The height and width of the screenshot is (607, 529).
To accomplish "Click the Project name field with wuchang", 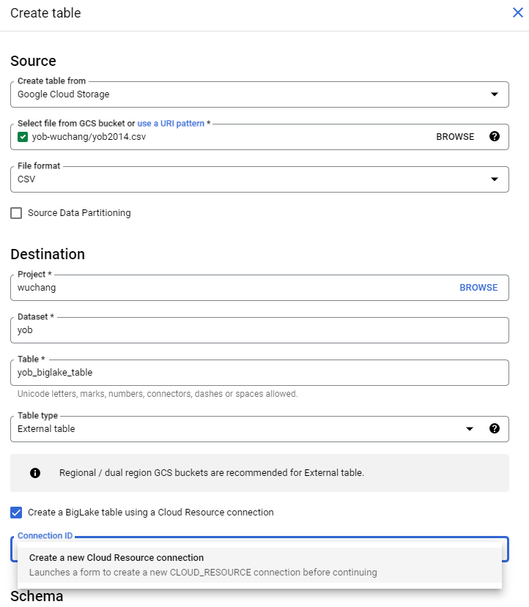I will (x=220, y=288).
